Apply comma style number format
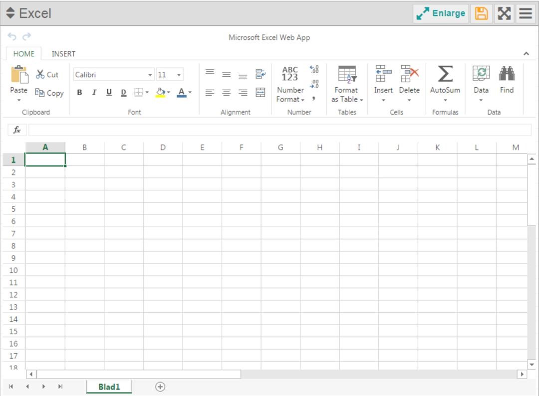The height and width of the screenshot is (396, 539). coord(313,99)
